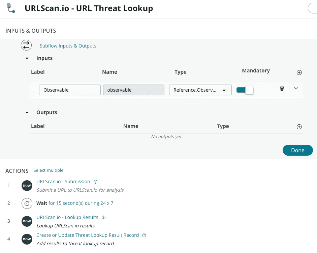Image resolution: width=317 pixels, height=253 pixels.
Task: Open the Reference.Observable type dropdown
Action: tap(200, 90)
